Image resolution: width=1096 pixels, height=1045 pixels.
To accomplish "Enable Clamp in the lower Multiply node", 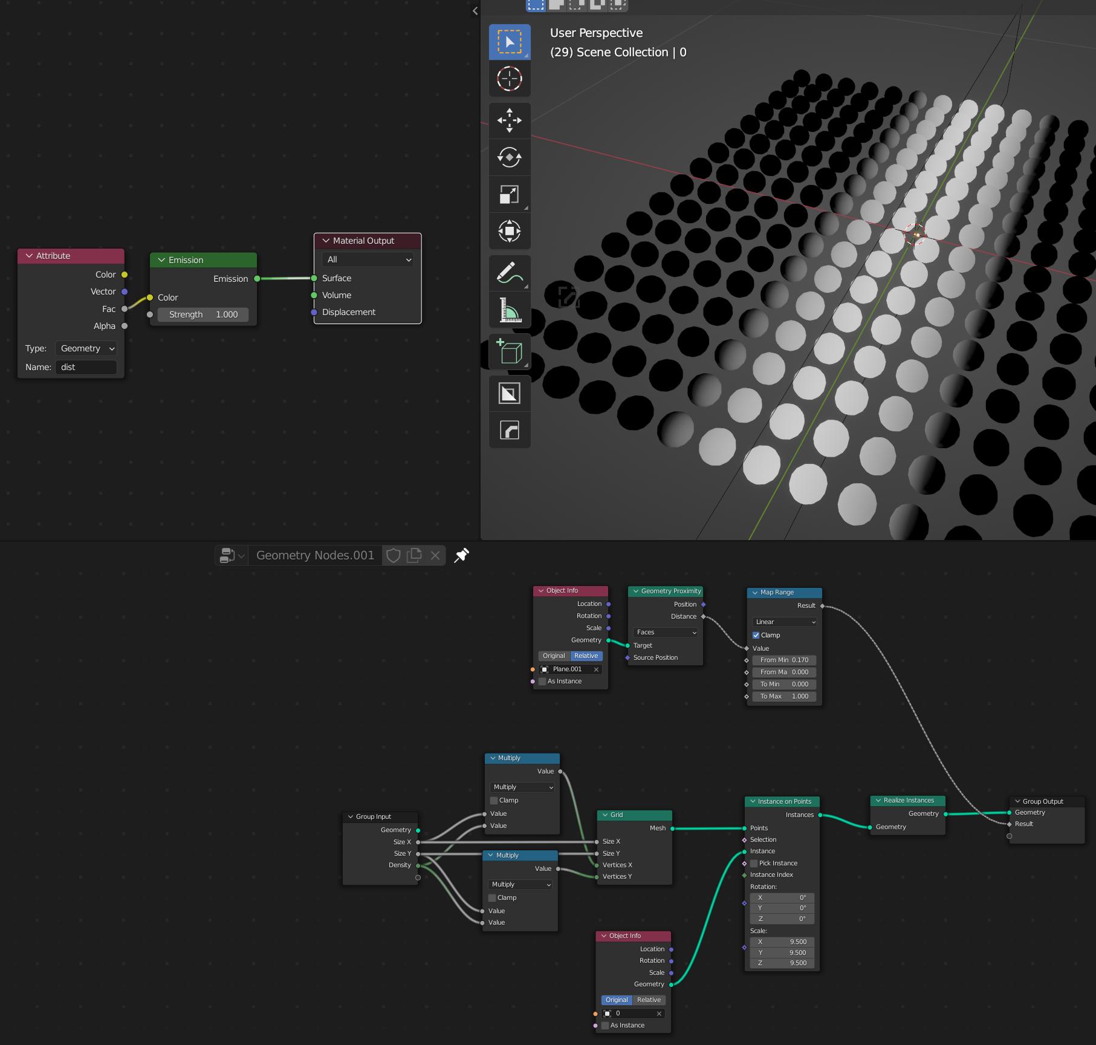I will click(492, 897).
